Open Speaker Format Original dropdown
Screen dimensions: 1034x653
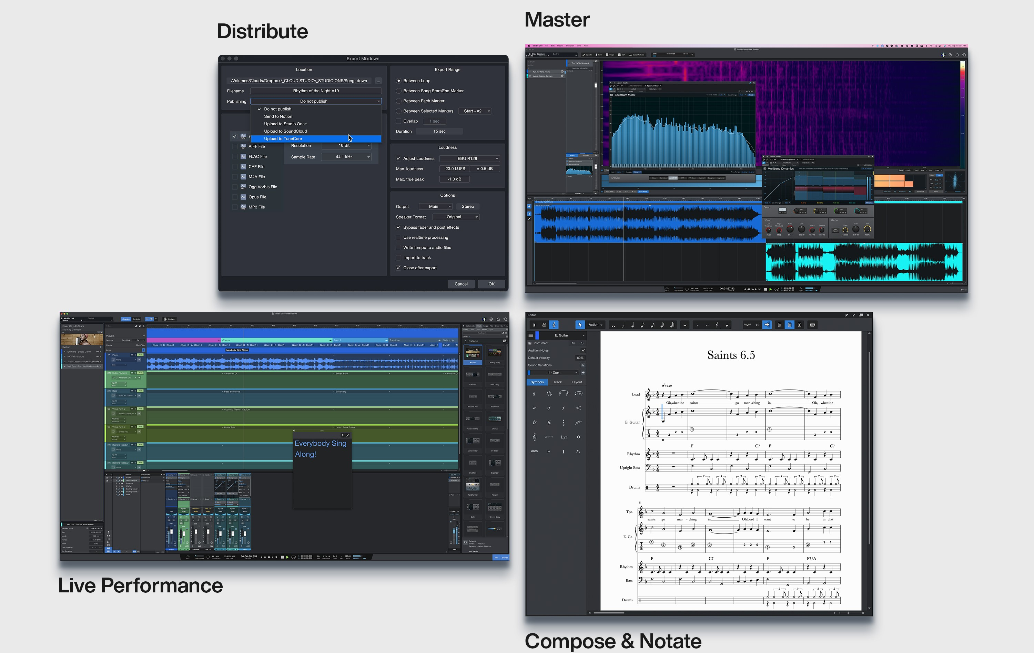tap(456, 217)
